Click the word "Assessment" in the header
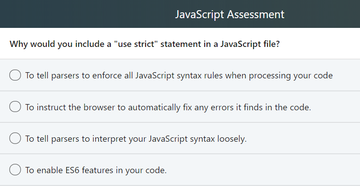The image size is (360, 186). click(255, 14)
